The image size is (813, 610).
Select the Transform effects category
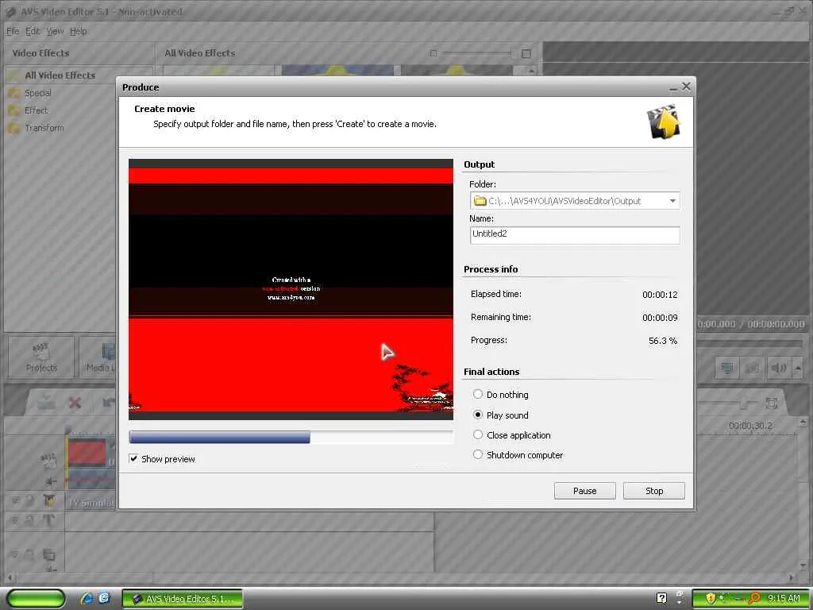44,128
